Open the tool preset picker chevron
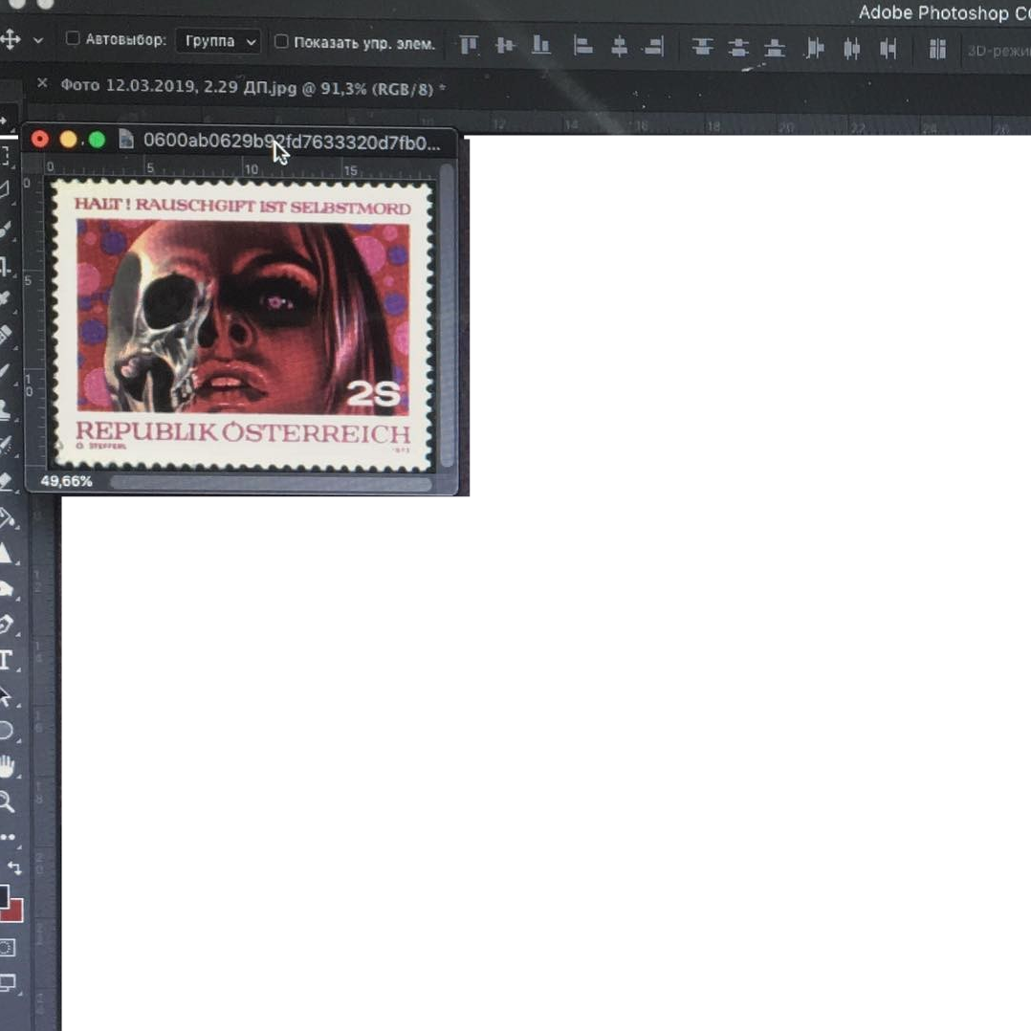 (x=38, y=41)
